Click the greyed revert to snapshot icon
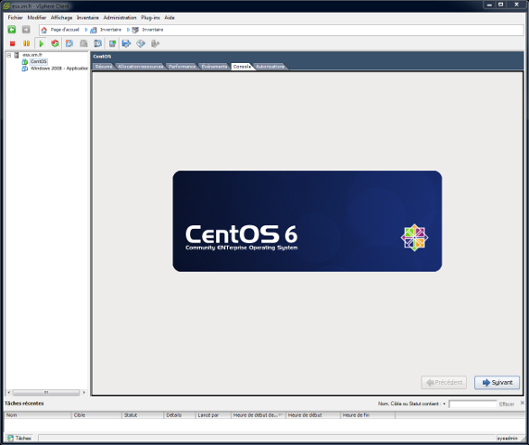529x445 pixels. [x=83, y=44]
